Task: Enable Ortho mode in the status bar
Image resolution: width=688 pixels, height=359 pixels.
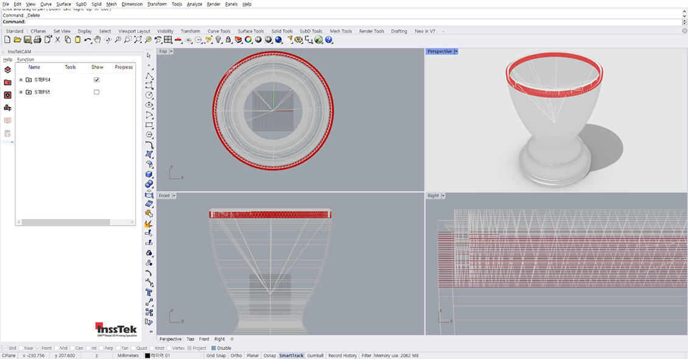Action: 236,355
